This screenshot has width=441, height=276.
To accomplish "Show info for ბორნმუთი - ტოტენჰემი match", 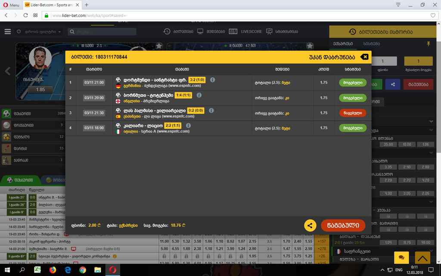I will point(199,95).
